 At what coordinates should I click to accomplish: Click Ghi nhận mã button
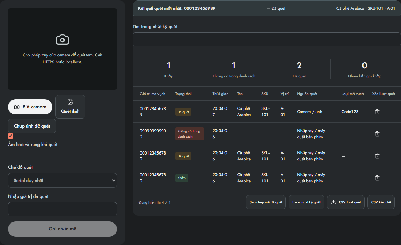62,229
